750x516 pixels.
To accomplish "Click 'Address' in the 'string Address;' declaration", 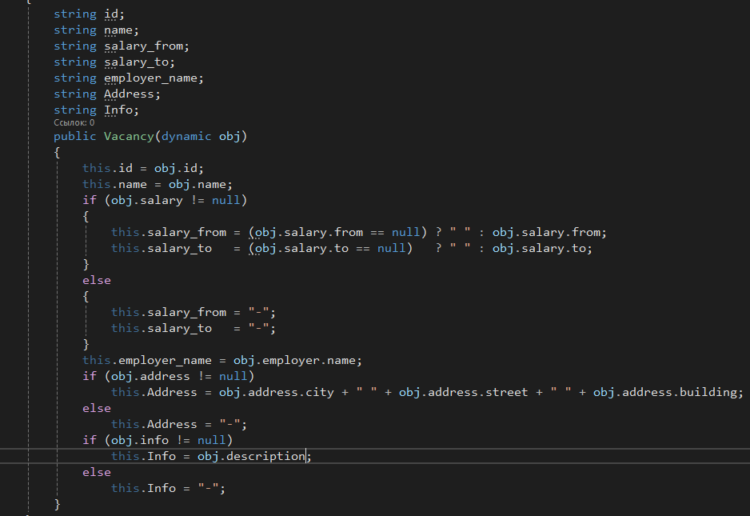I will pyautogui.click(x=130, y=94).
